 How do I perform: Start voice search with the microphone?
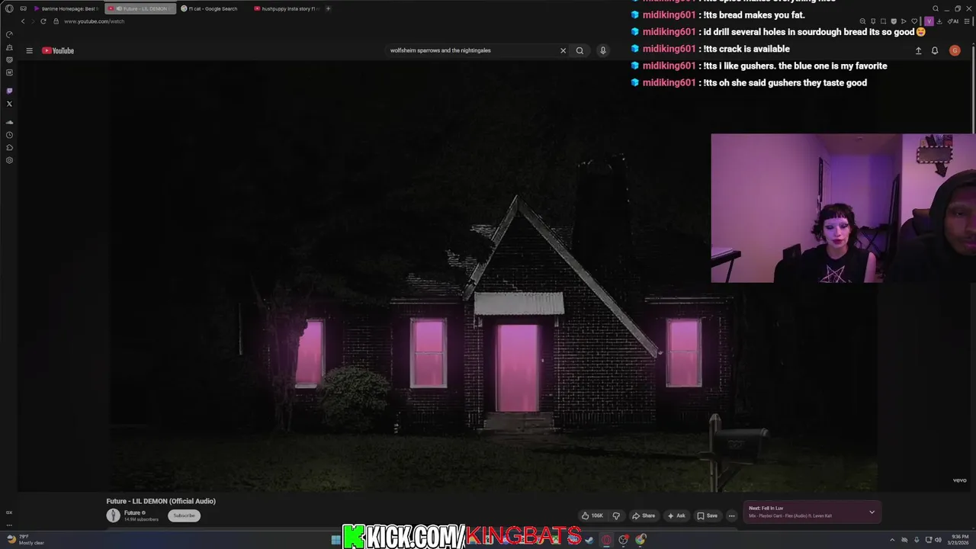click(x=602, y=50)
